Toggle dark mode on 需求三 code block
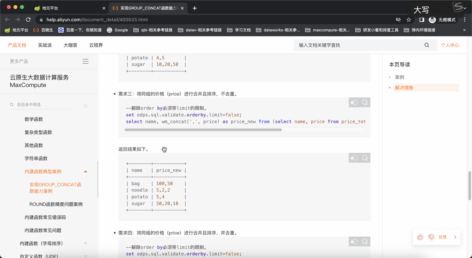The width and height of the screenshot is (472, 258). (x=354, y=102)
